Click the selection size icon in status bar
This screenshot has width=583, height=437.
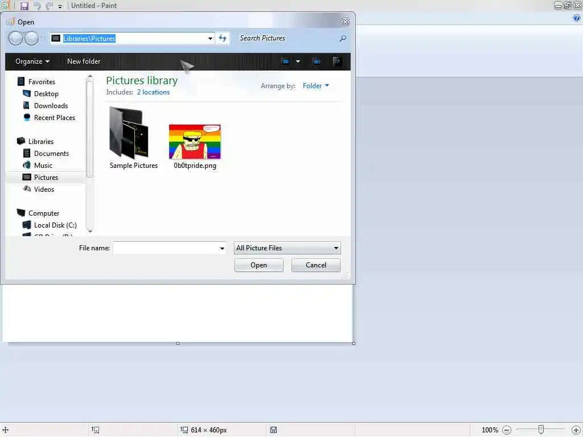96,430
